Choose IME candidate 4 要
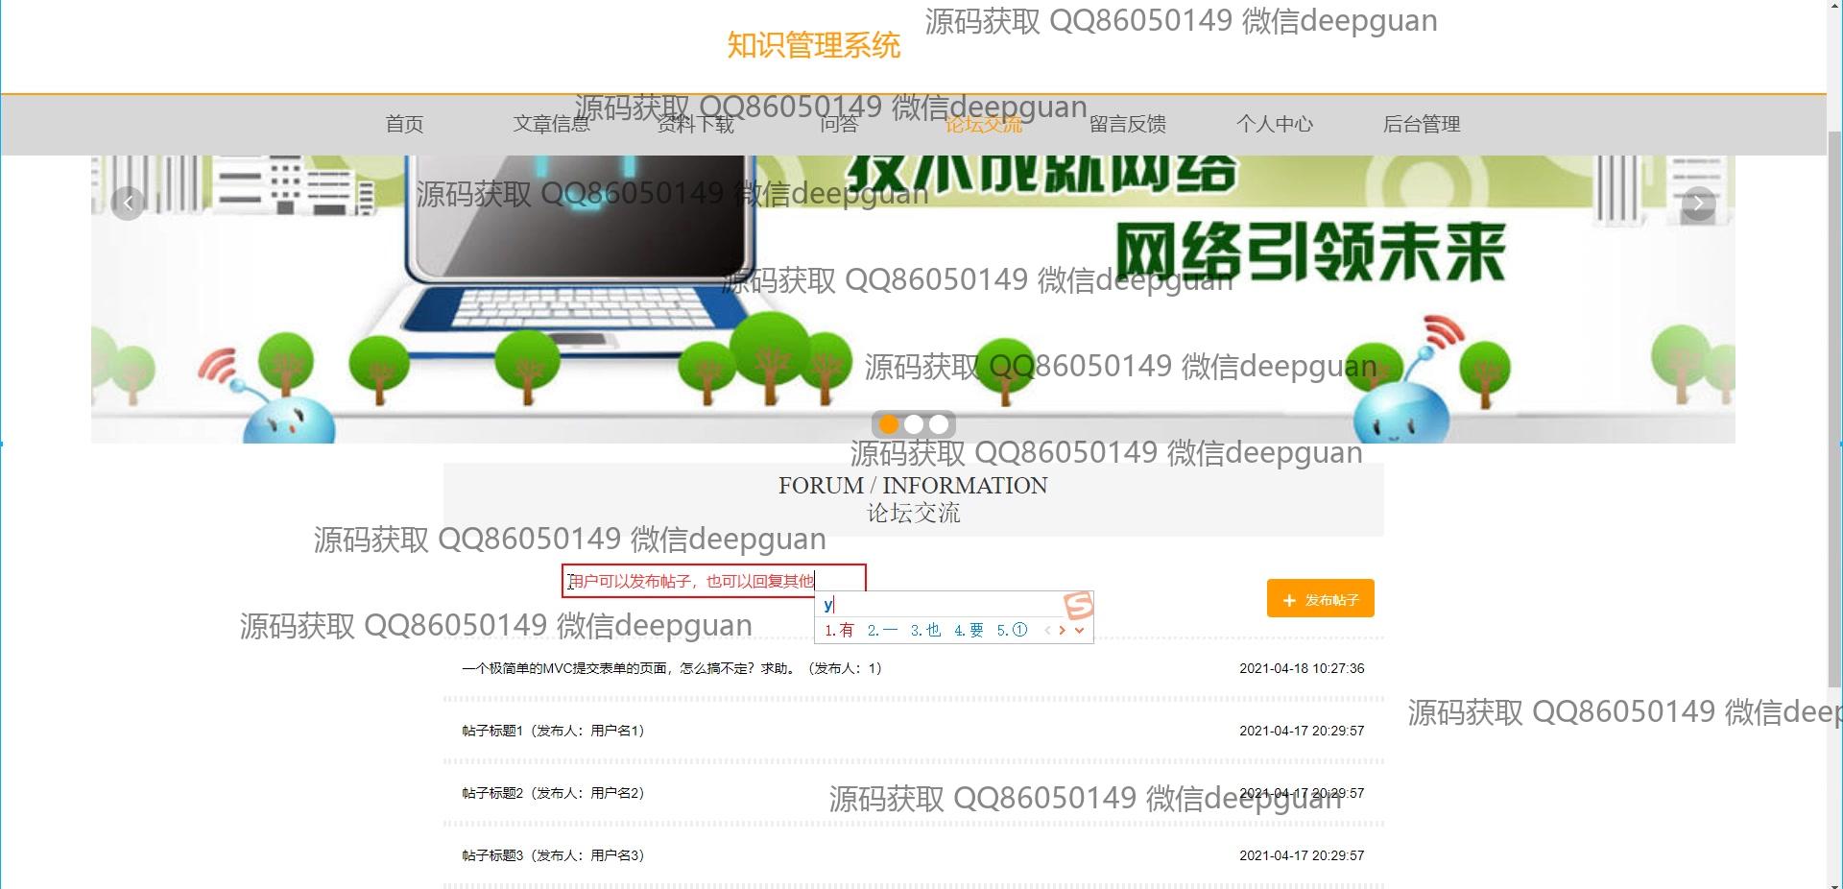This screenshot has height=889, width=1843. click(x=969, y=631)
